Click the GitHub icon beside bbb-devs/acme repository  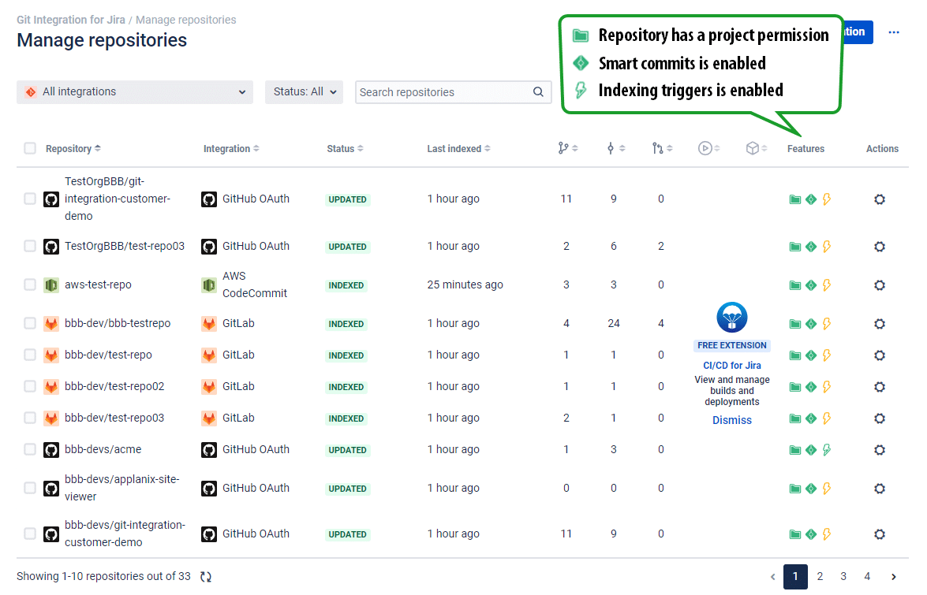tap(51, 450)
